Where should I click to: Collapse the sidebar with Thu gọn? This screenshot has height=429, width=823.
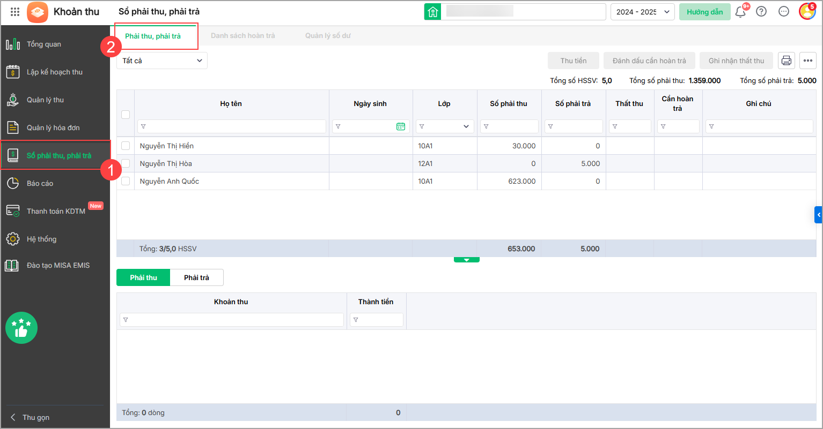[x=31, y=417]
